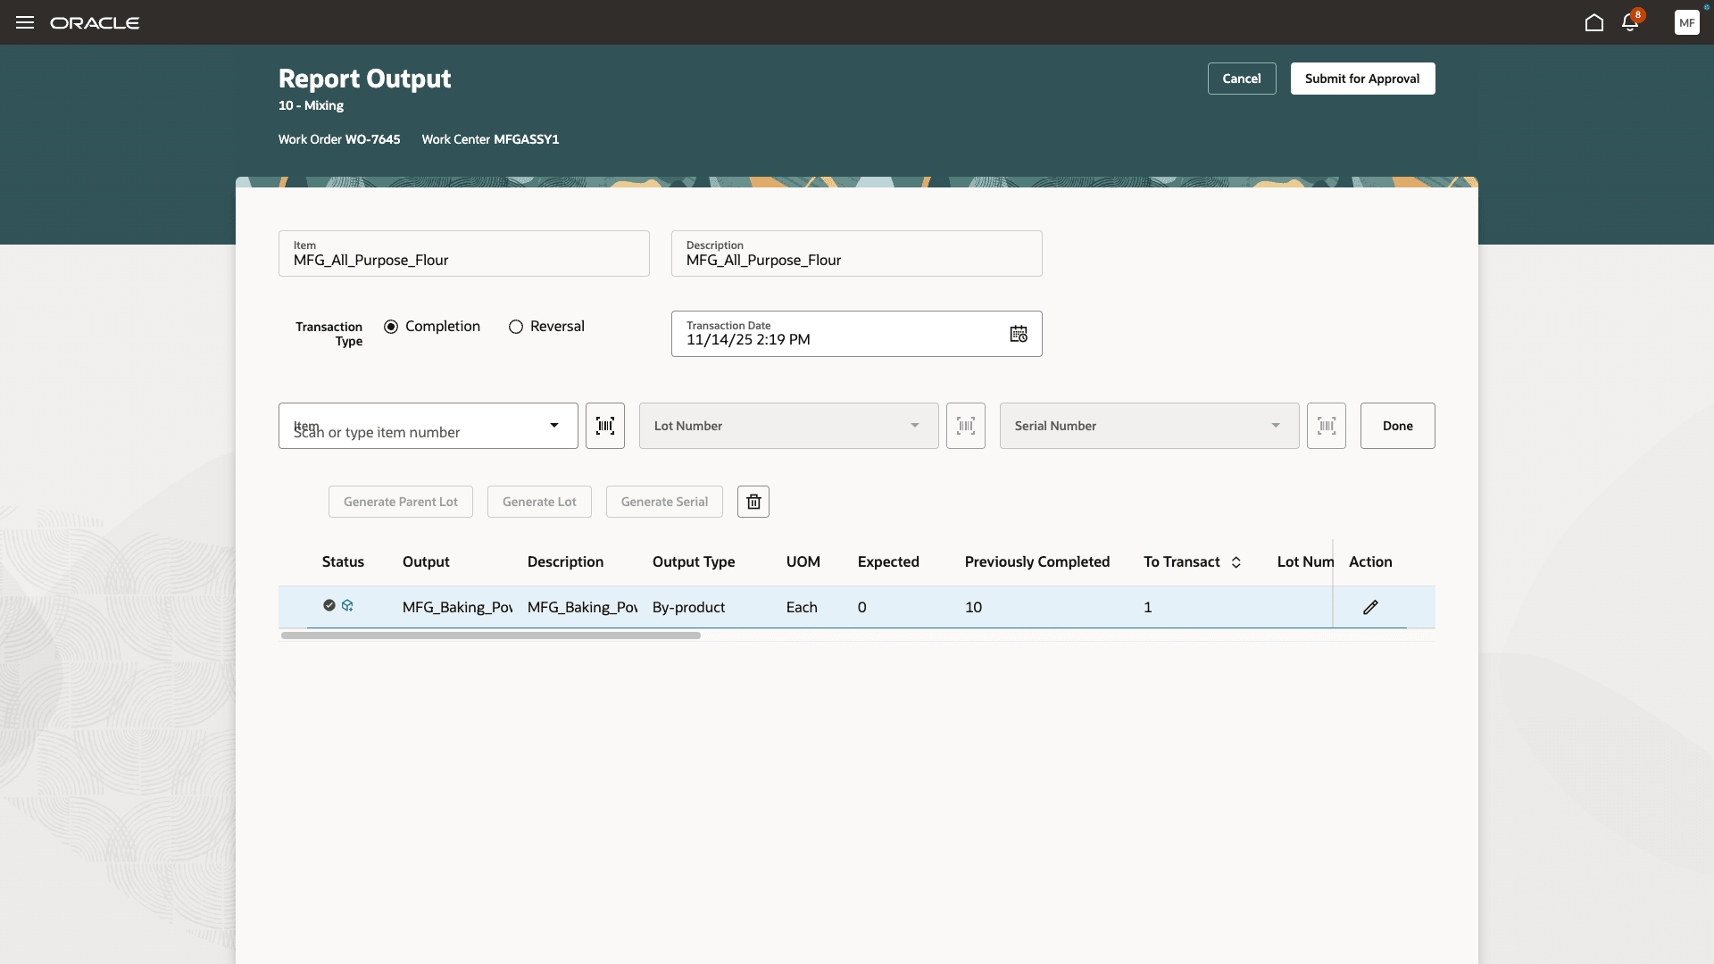The width and height of the screenshot is (1714, 964).
Task: Click Submit for Approval
Action: point(1362,79)
